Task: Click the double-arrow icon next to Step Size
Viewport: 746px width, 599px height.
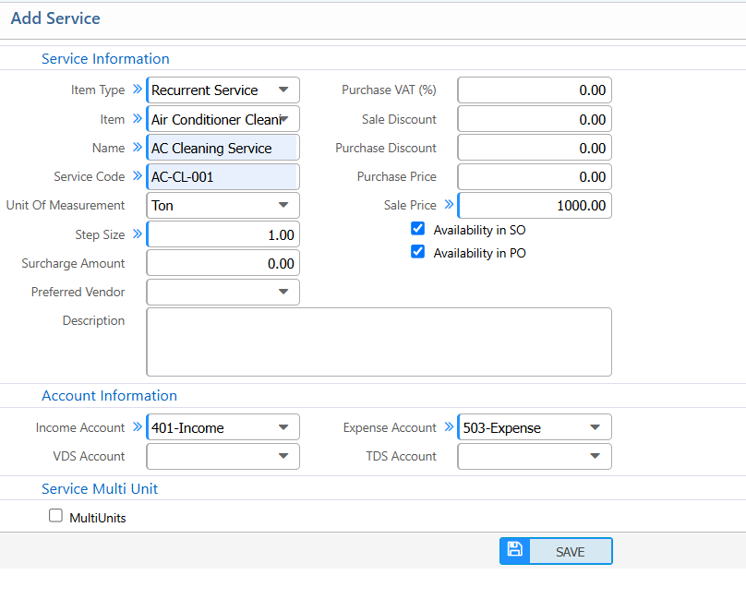Action: click(x=137, y=234)
